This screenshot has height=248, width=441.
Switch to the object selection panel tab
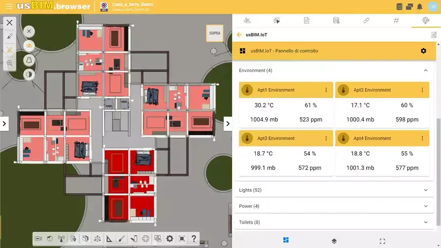tap(277, 20)
